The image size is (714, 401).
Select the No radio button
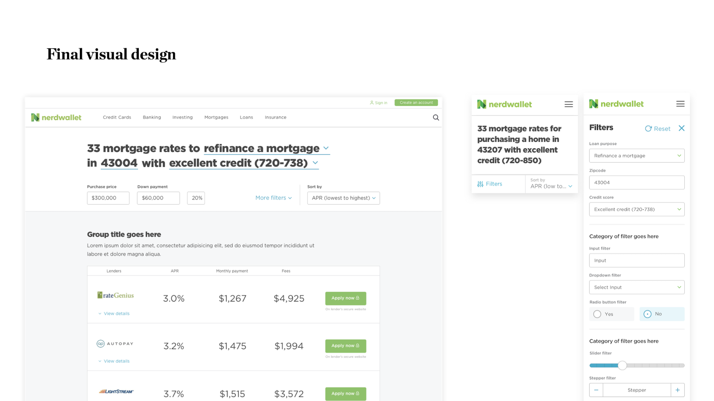coord(647,314)
